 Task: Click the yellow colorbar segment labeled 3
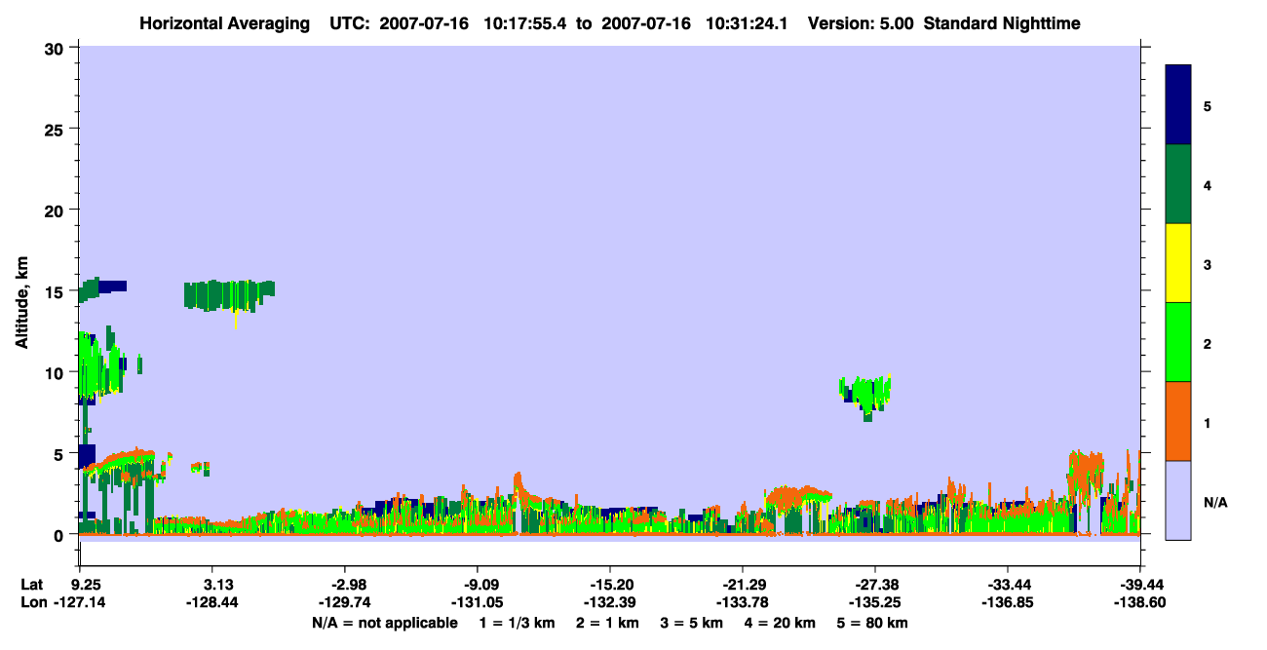tap(1178, 263)
